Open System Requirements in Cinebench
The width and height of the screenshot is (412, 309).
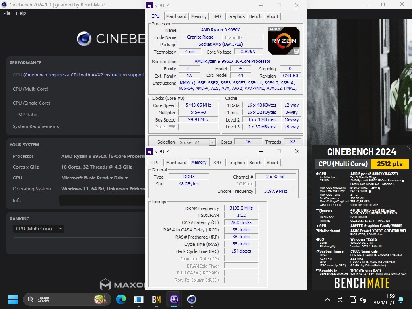coord(36,126)
